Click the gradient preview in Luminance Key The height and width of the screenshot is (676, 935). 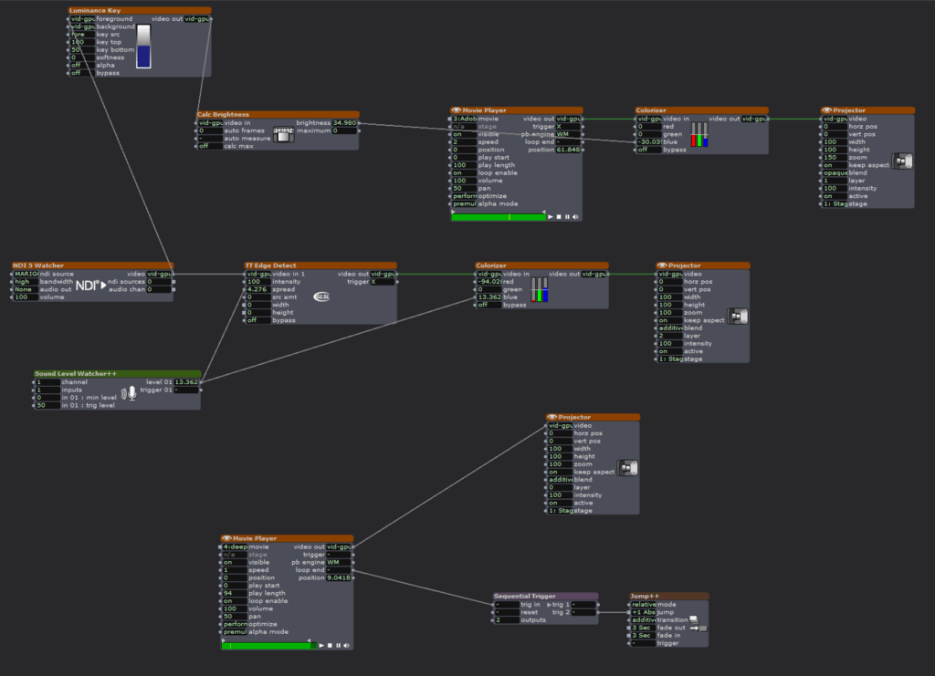(143, 47)
